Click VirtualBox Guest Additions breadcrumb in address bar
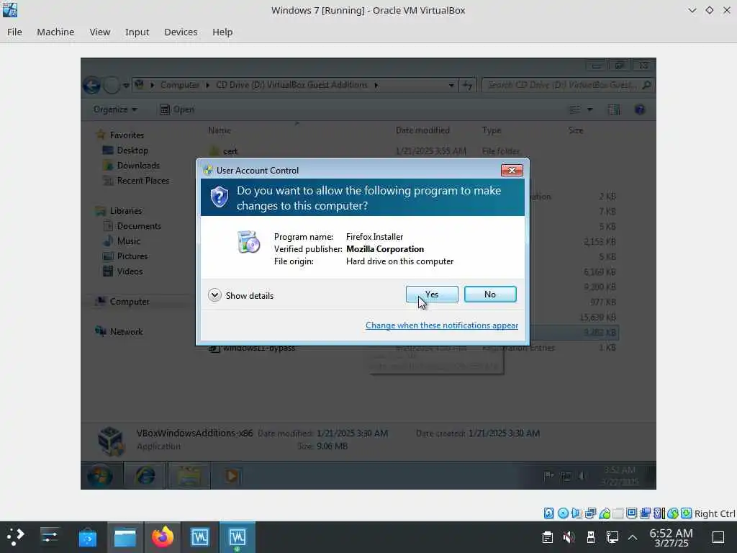This screenshot has height=553, width=737. pyautogui.click(x=291, y=85)
